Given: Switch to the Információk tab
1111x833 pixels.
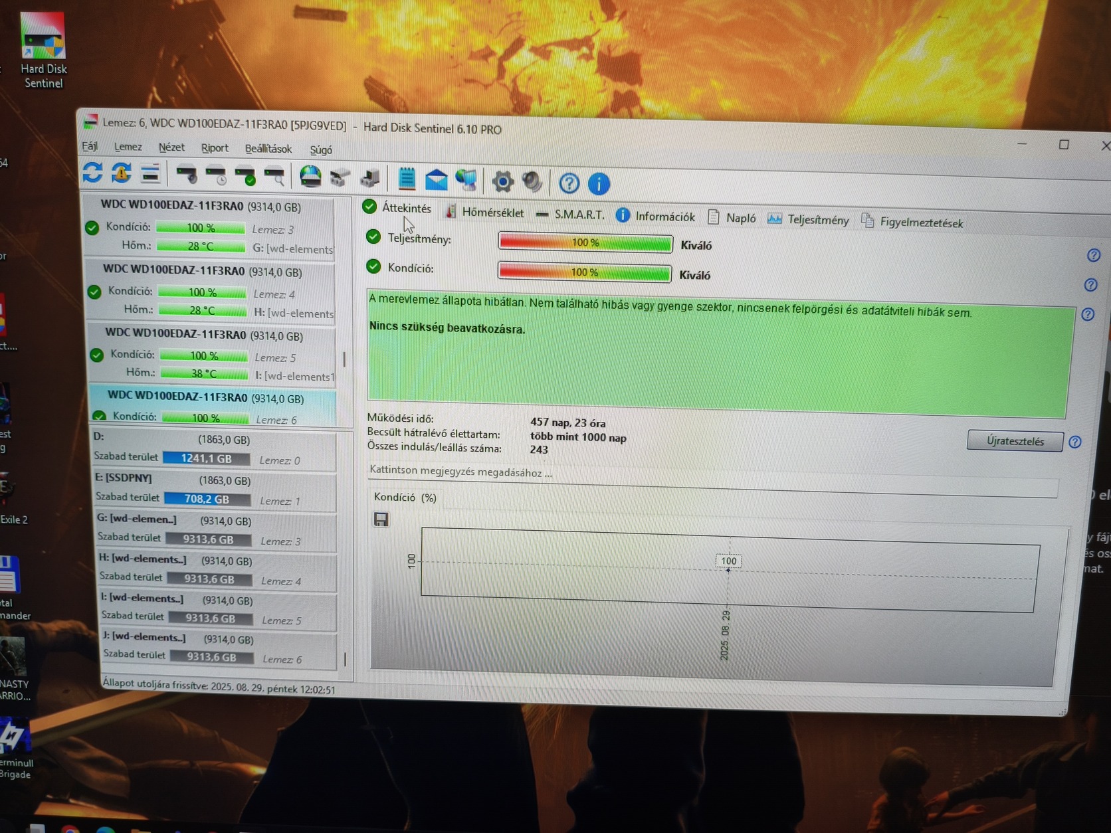Looking at the screenshot, I should pos(655,217).
